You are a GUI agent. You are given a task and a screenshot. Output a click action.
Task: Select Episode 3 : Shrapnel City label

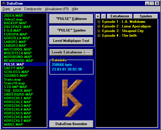click(123, 31)
